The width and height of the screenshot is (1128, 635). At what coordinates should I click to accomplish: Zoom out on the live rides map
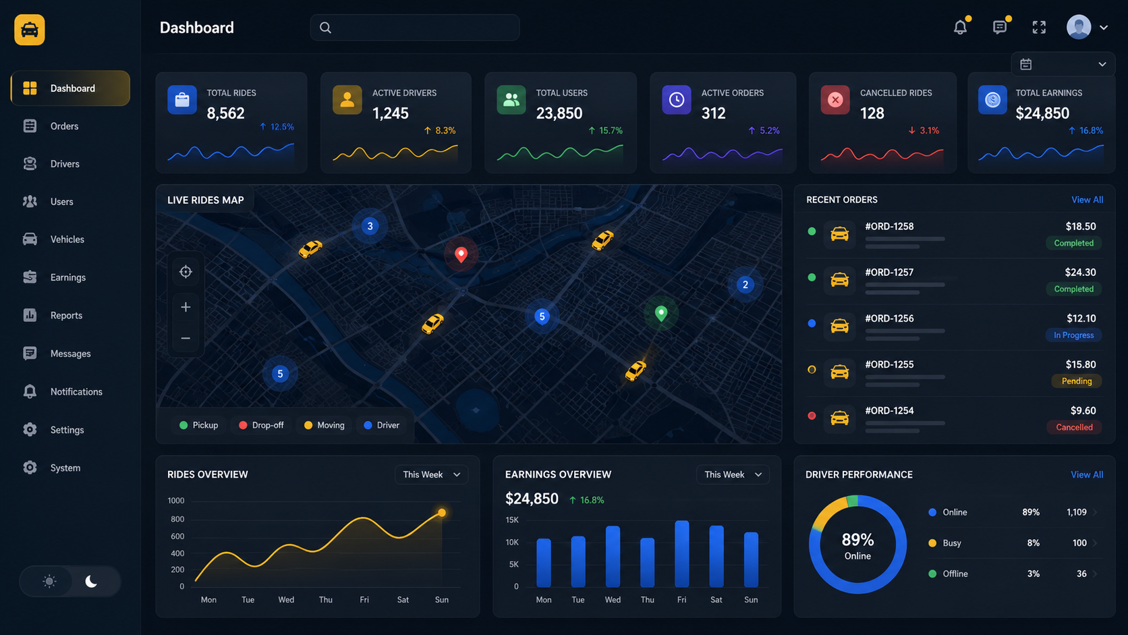(x=186, y=338)
